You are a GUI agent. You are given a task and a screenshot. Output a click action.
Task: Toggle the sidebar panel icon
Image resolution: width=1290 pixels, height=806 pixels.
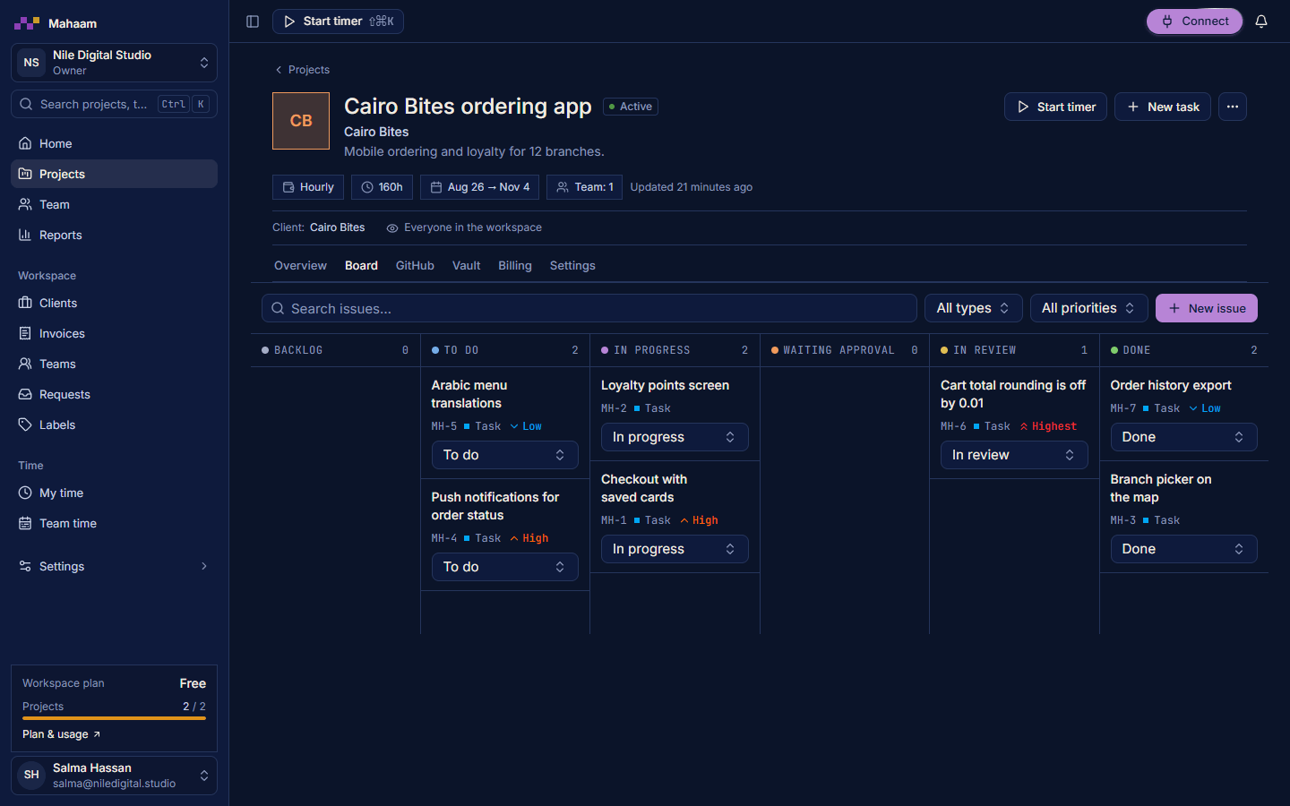pos(253,21)
